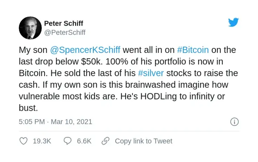Click the Peter Schiff display name
The width and height of the screenshot is (258, 162).
[64, 23]
